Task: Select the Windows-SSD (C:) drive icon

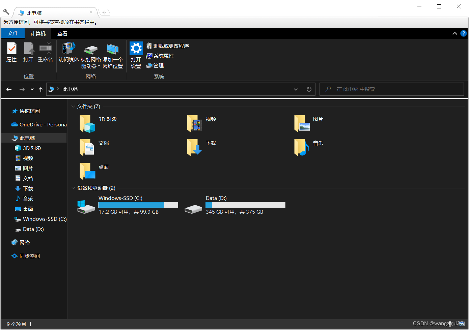Action: (86, 207)
